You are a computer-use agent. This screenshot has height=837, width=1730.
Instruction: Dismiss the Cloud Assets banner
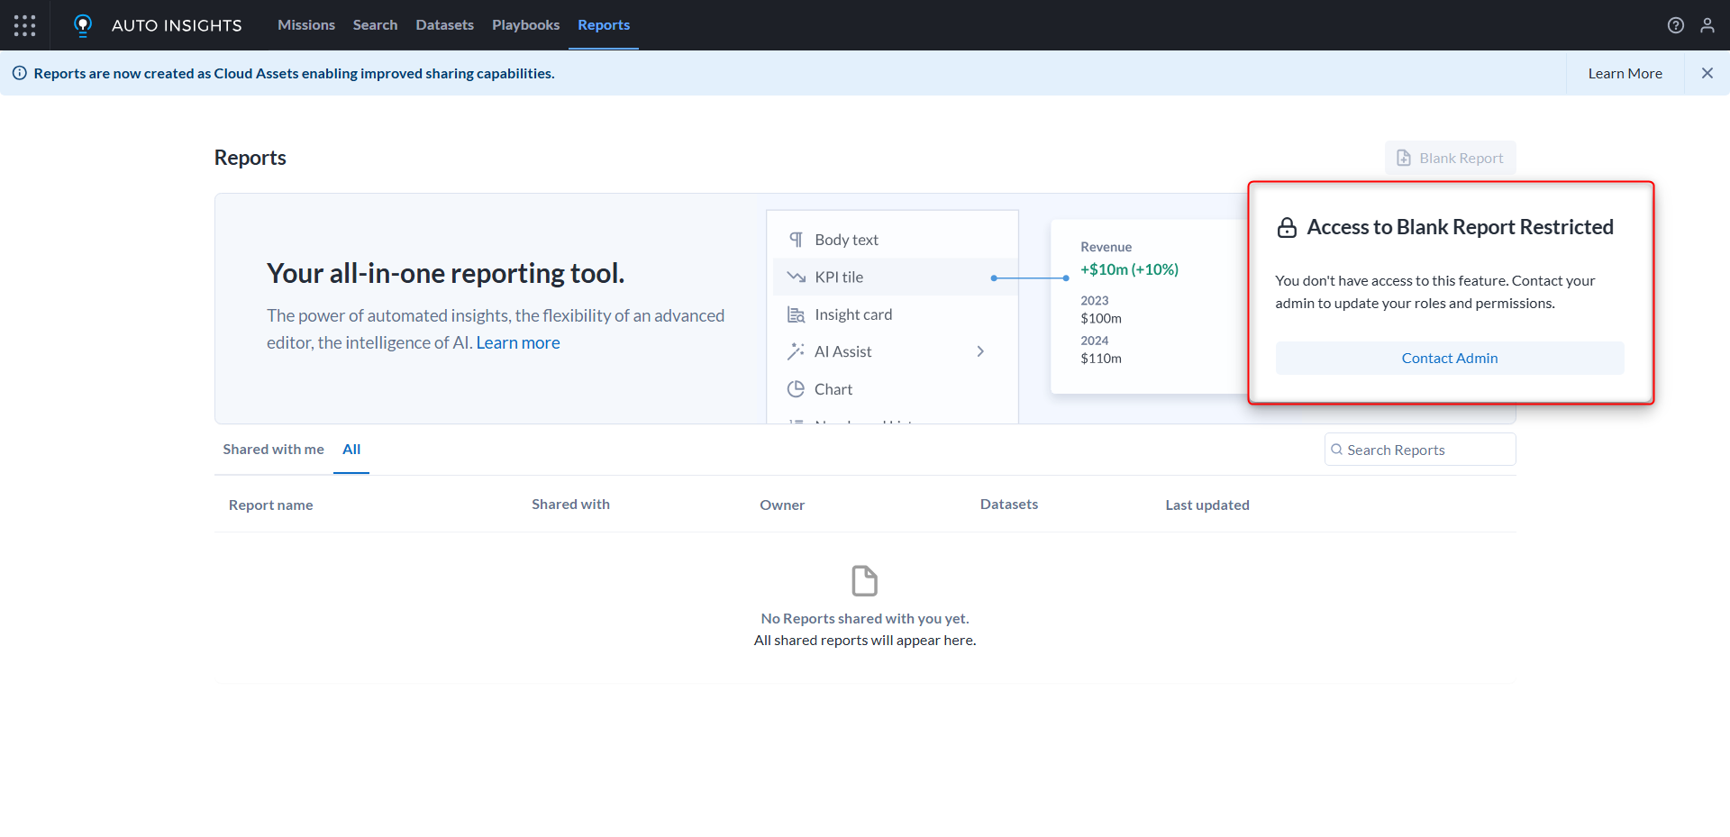click(x=1707, y=73)
